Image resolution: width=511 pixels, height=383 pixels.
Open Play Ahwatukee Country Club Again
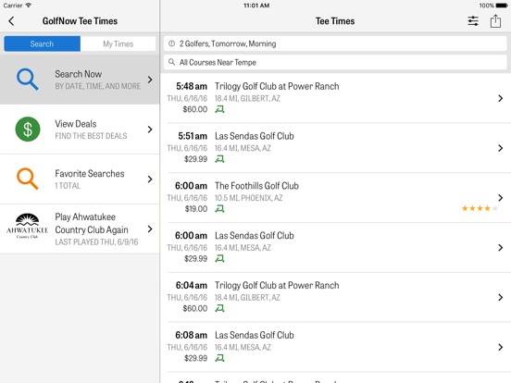point(80,229)
